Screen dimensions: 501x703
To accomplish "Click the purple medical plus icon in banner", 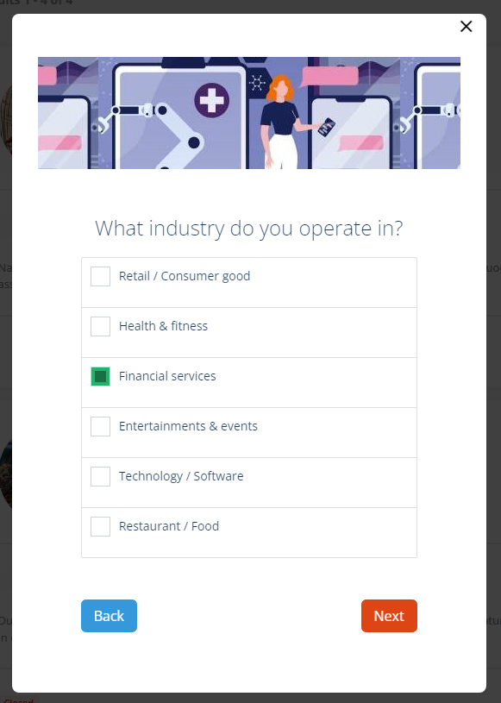I will pos(211,100).
